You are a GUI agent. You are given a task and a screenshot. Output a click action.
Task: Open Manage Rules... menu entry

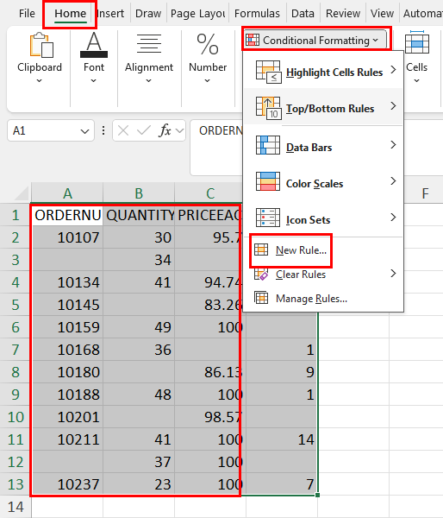(311, 299)
